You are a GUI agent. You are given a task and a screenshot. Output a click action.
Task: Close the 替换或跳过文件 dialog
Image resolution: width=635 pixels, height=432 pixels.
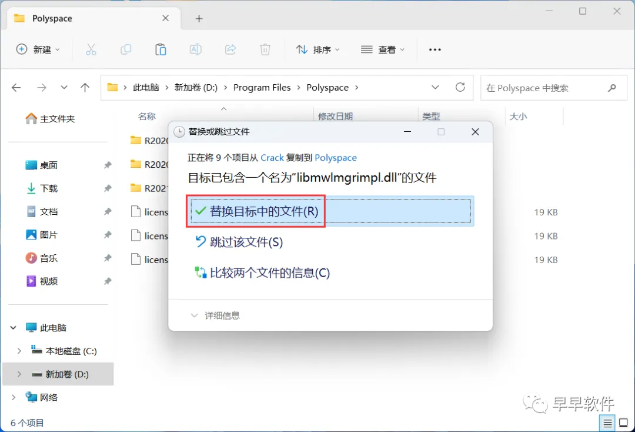(x=476, y=132)
